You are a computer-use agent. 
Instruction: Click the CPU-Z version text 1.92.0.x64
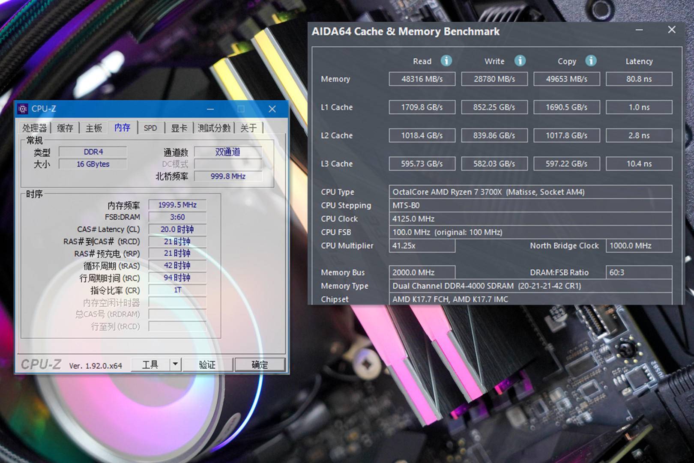tap(96, 366)
